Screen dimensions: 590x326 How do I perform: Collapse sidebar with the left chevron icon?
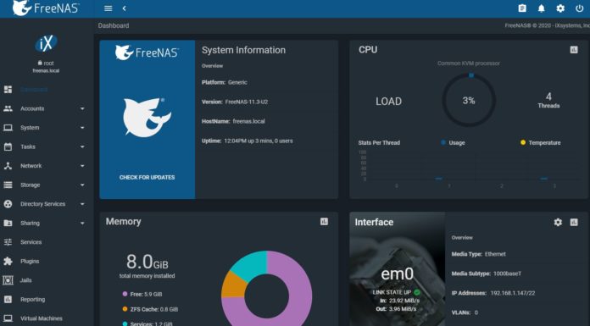pyautogui.click(x=124, y=8)
